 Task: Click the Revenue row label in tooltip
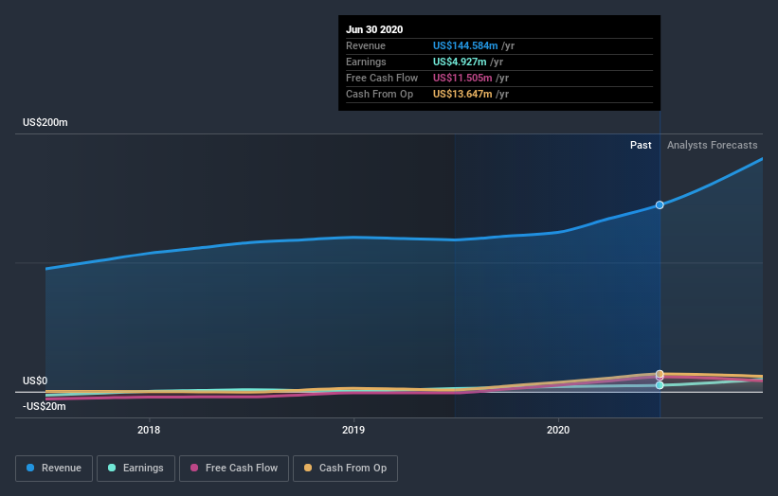(x=366, y=45)
